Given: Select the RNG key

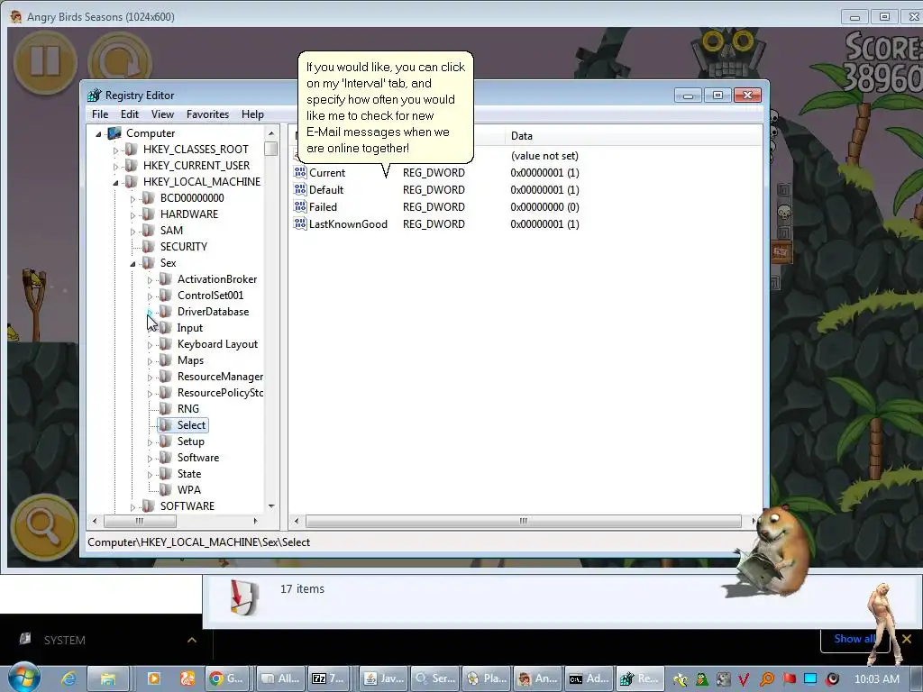Looking at the screenshot, I should [187, 408].
